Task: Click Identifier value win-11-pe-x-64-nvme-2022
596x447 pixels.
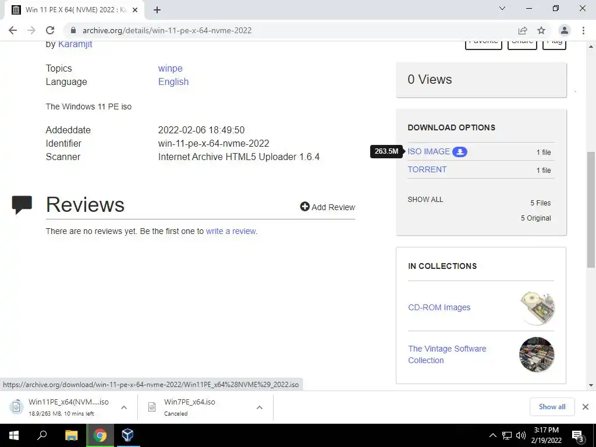Action: pos(214,143)
